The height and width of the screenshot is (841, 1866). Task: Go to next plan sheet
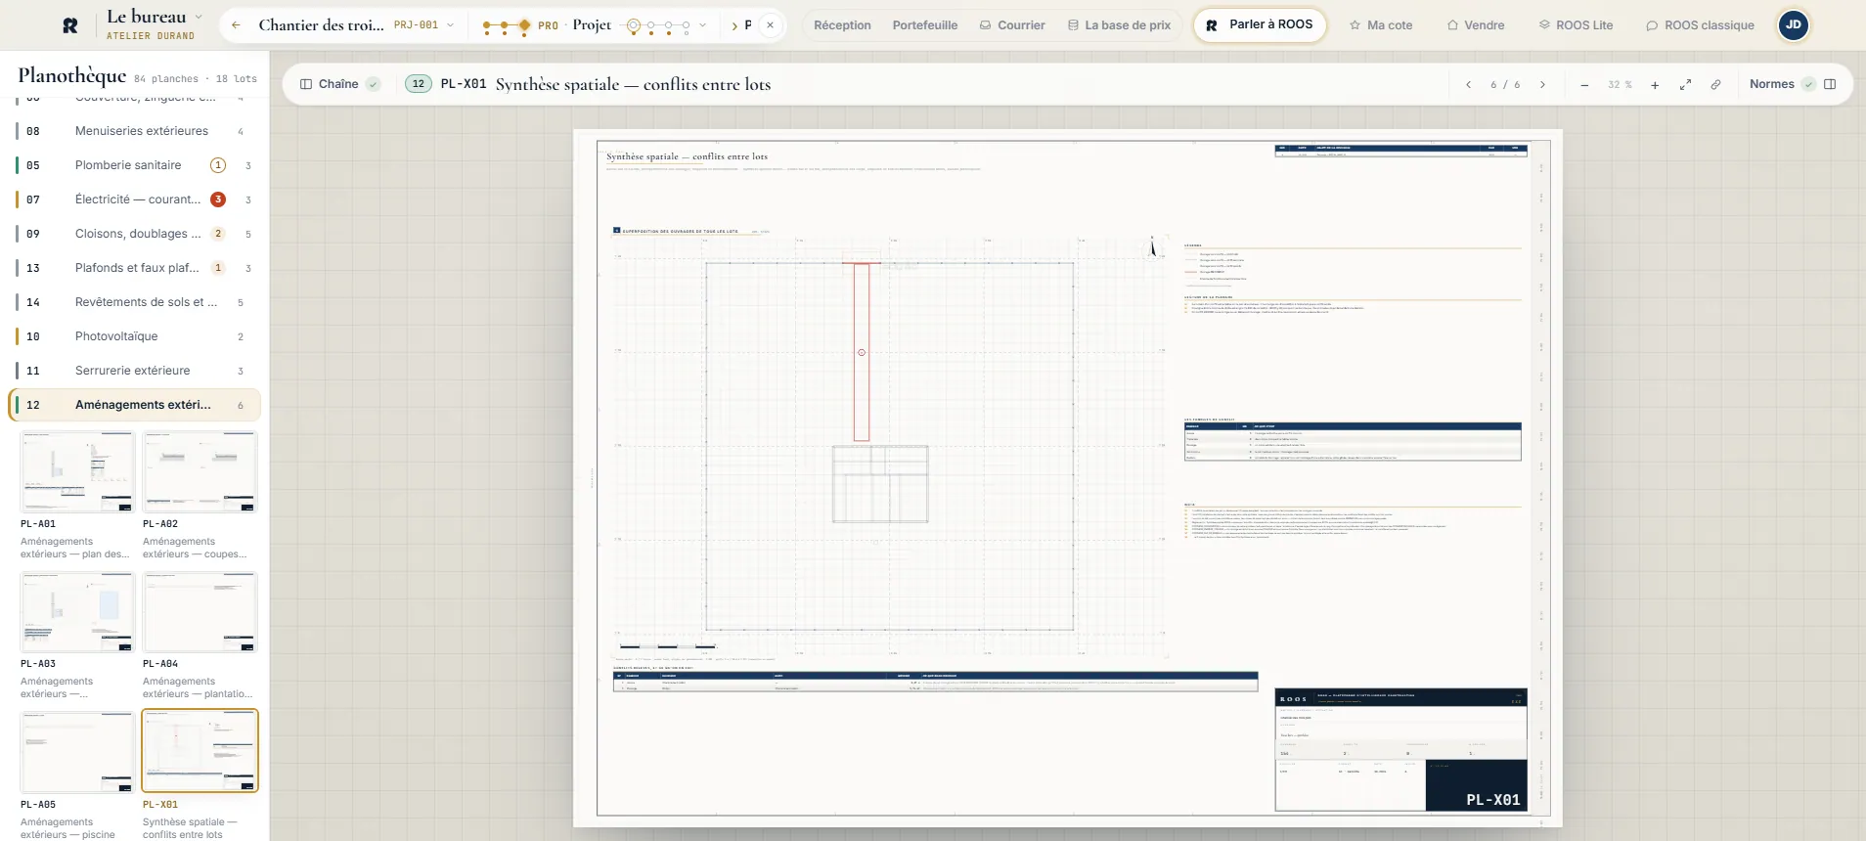click(x=1543, y=85)
